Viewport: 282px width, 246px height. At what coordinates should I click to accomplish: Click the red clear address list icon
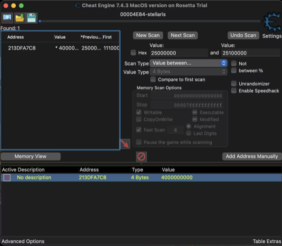point(141,157)
